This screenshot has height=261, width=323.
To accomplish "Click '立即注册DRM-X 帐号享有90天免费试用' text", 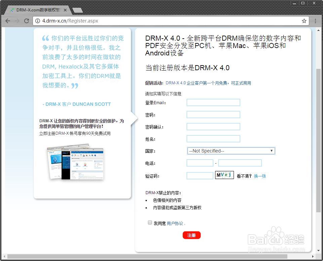I will pos(75,133).
